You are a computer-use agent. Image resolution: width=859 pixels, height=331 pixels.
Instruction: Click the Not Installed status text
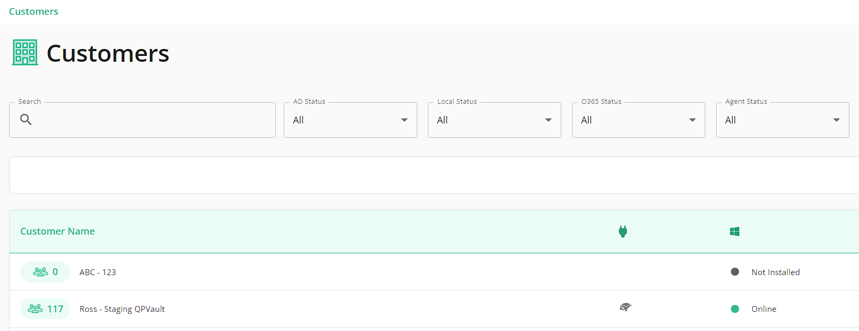click(x=776, y=272)
